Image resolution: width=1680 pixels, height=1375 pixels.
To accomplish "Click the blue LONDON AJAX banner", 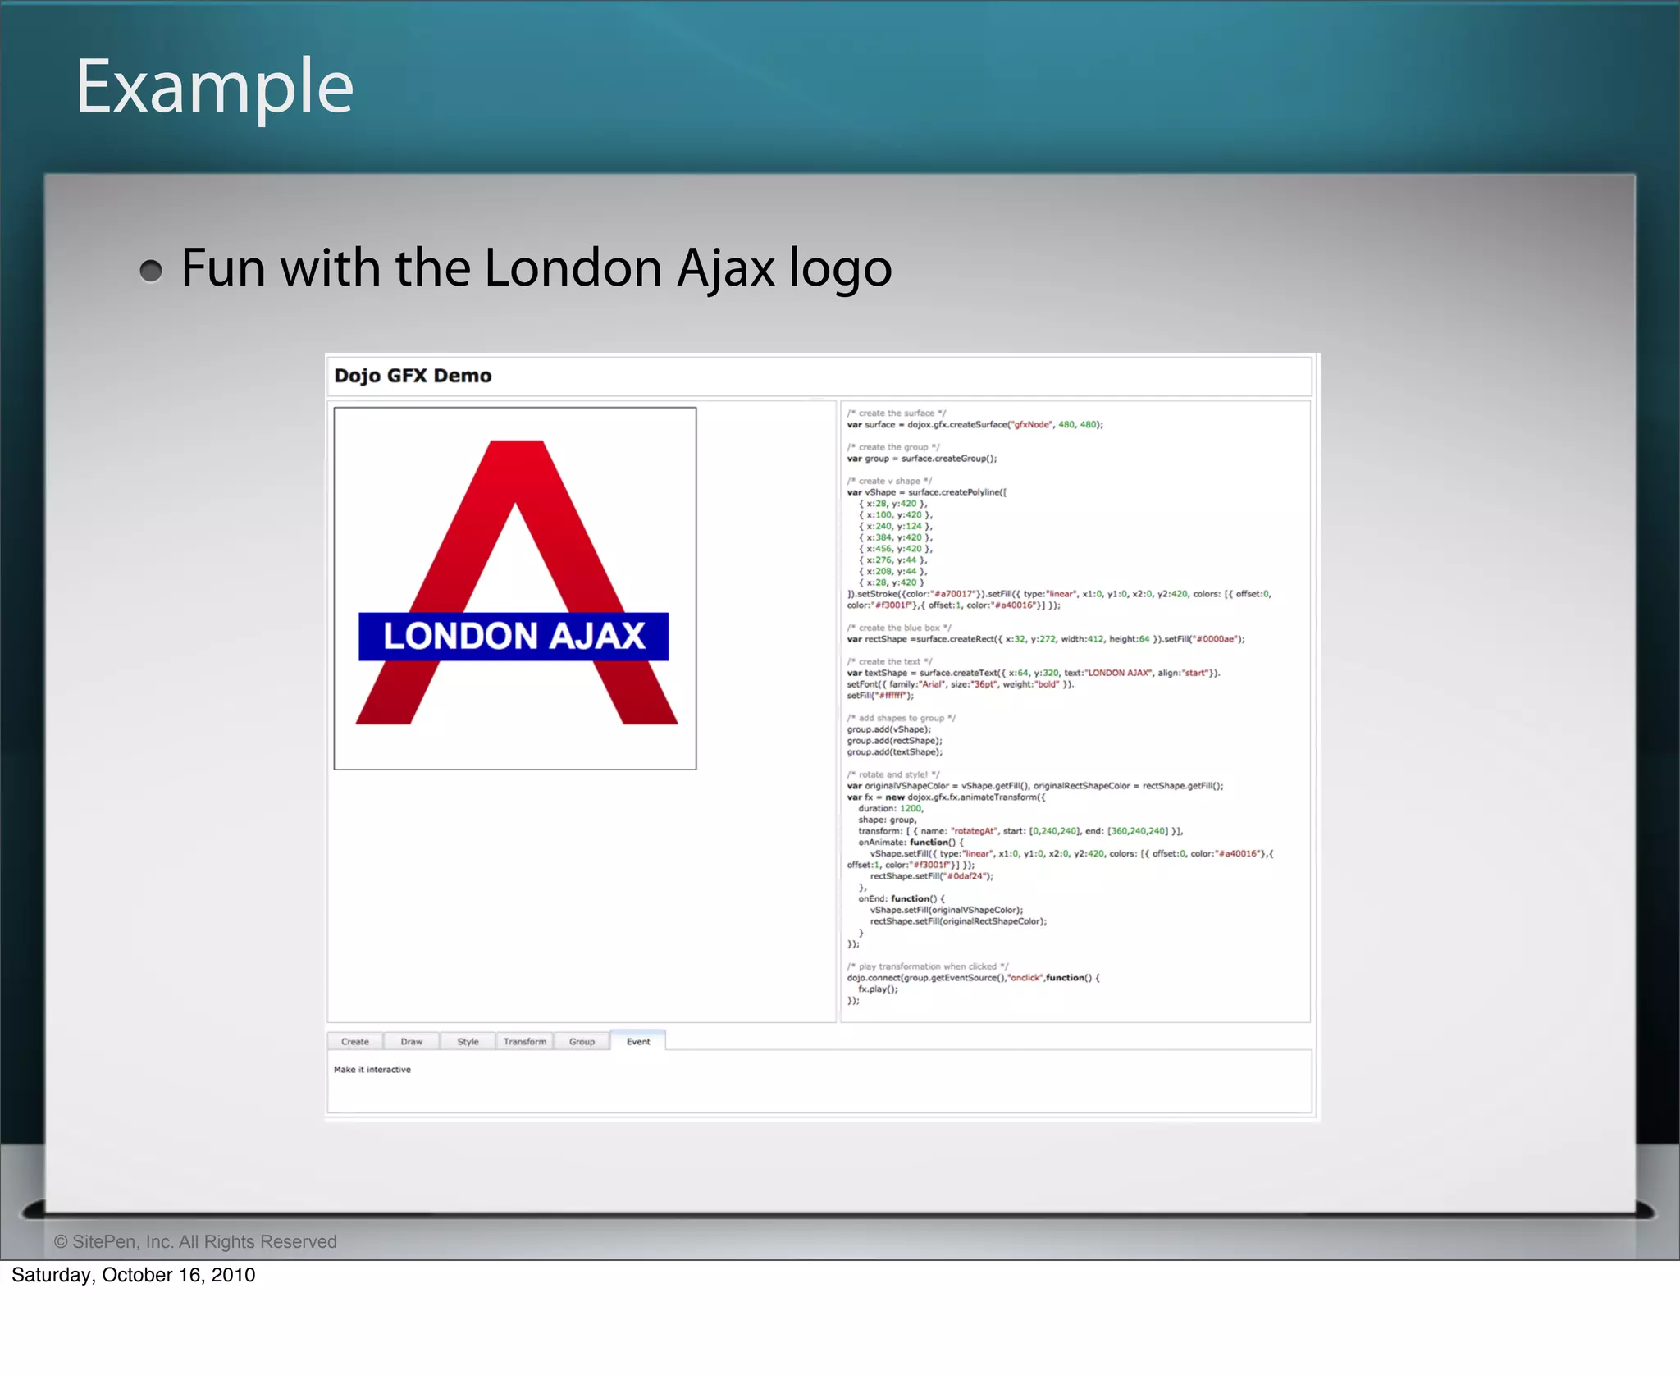I will (x=514, y=637).
